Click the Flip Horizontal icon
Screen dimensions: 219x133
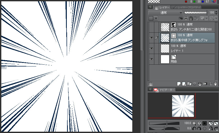click(211, 129)
